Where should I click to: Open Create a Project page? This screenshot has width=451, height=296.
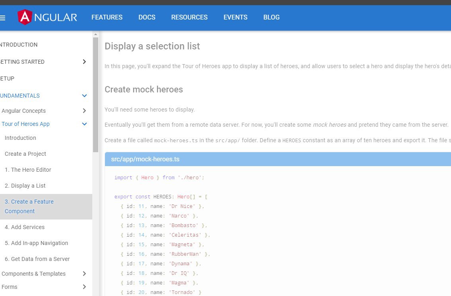(25, 154)
